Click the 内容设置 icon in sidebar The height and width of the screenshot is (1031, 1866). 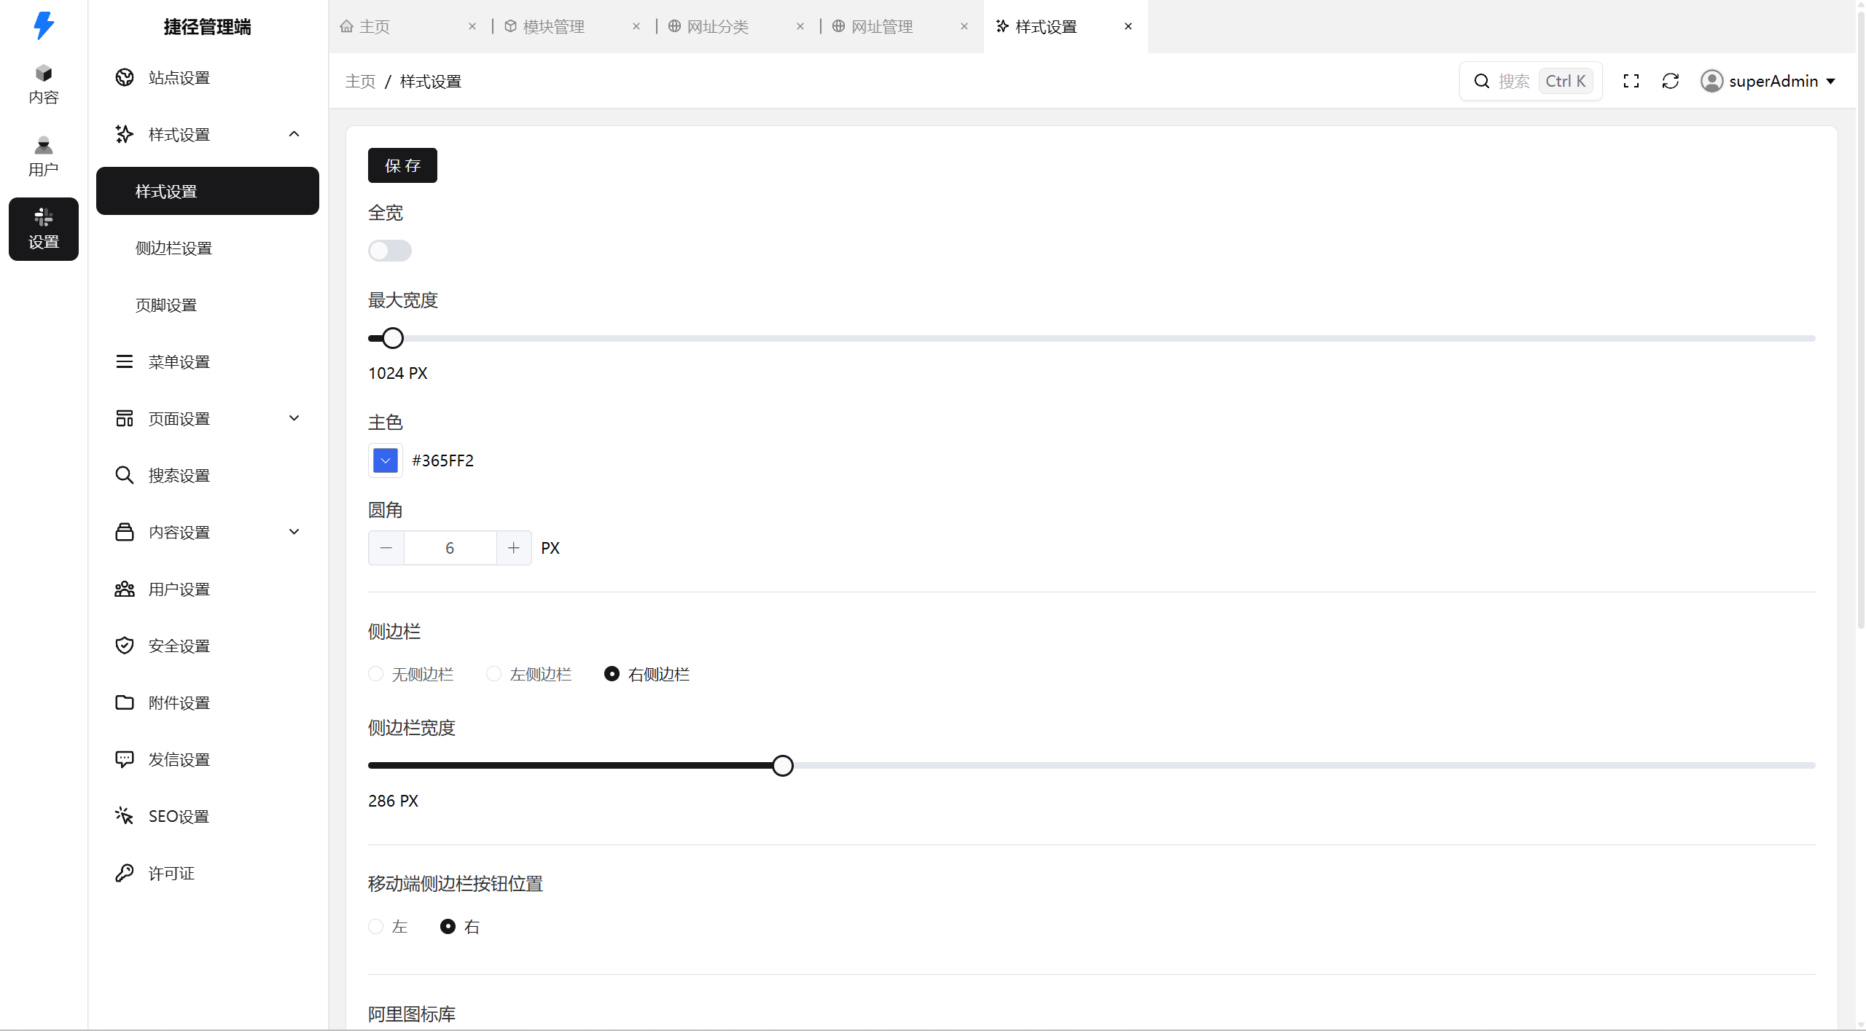coord(125,532)
